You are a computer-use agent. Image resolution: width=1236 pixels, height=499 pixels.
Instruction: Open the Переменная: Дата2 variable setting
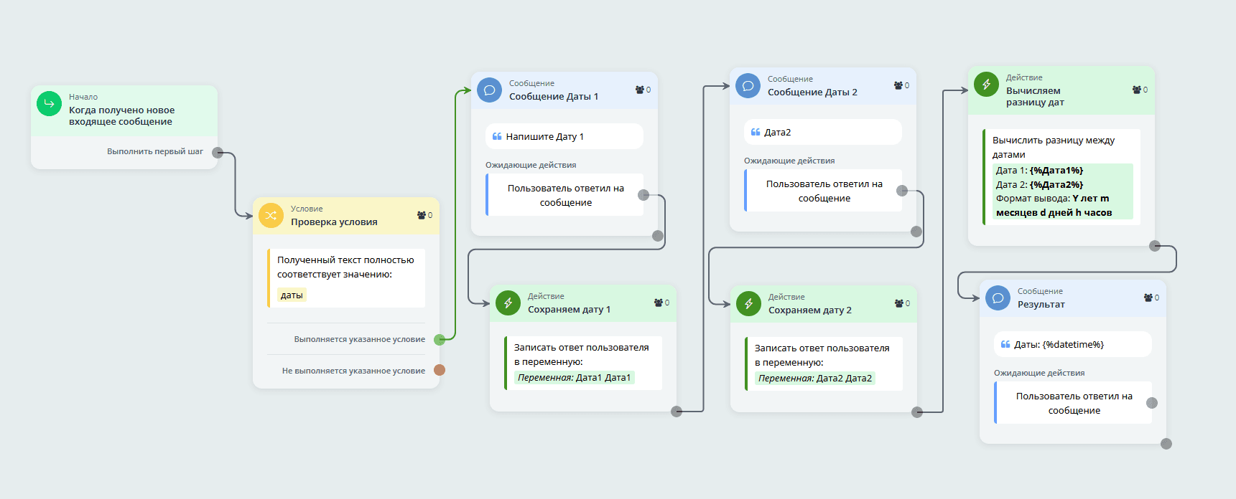tap(814, 379)
